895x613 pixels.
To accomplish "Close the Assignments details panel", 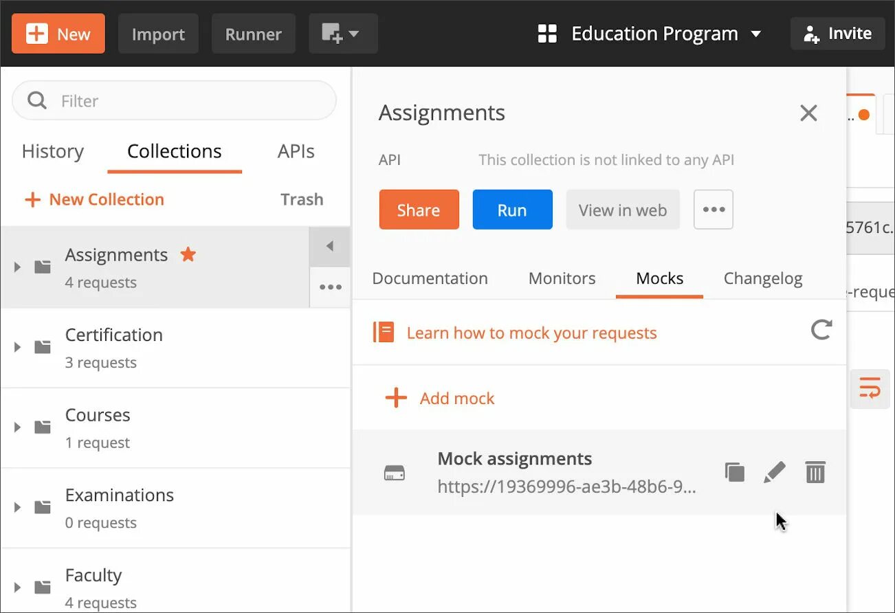I will point(808,113).
